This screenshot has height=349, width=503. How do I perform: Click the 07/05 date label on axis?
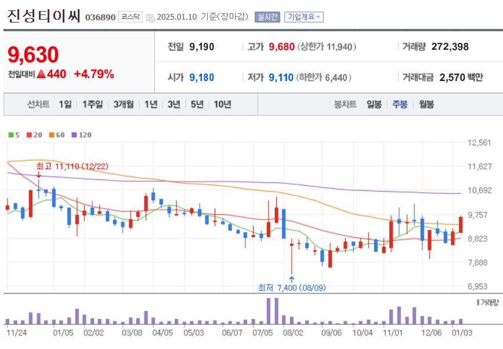click(262, 333)
